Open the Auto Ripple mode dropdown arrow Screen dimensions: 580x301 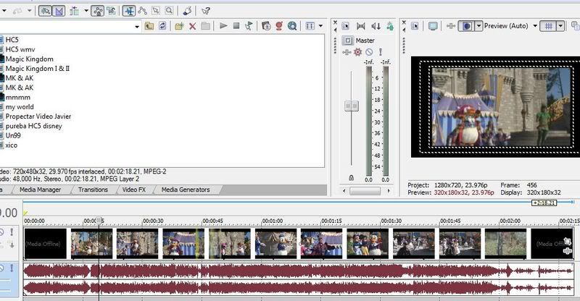pyautogui.click(x=86, y=11)
